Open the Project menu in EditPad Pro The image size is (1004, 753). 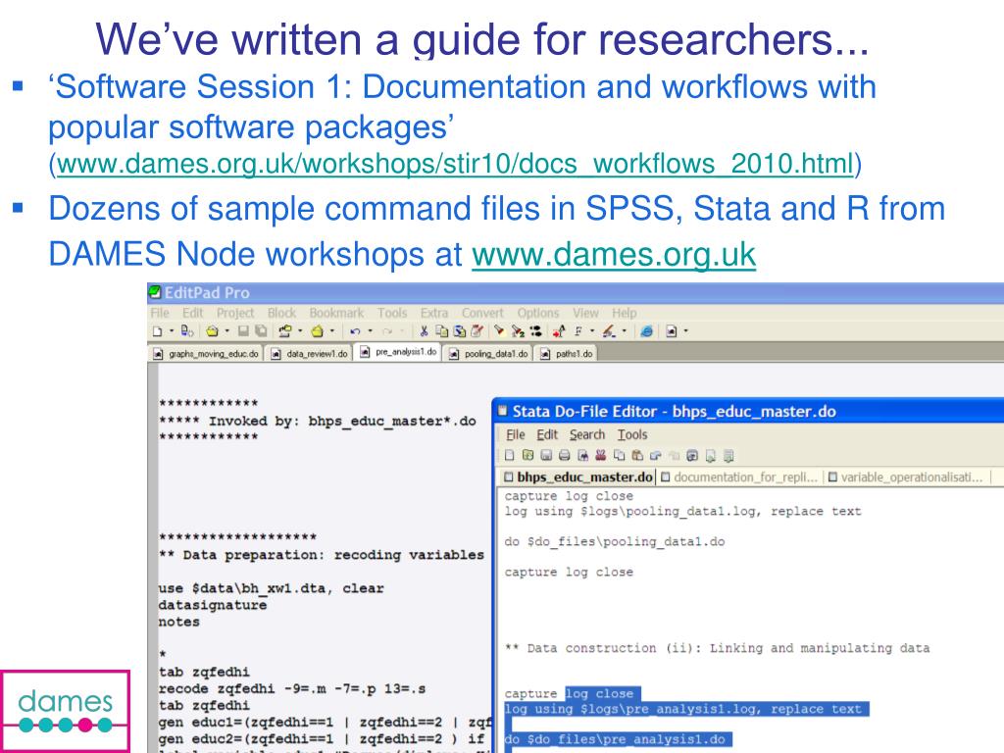click(x=235, y=313)
